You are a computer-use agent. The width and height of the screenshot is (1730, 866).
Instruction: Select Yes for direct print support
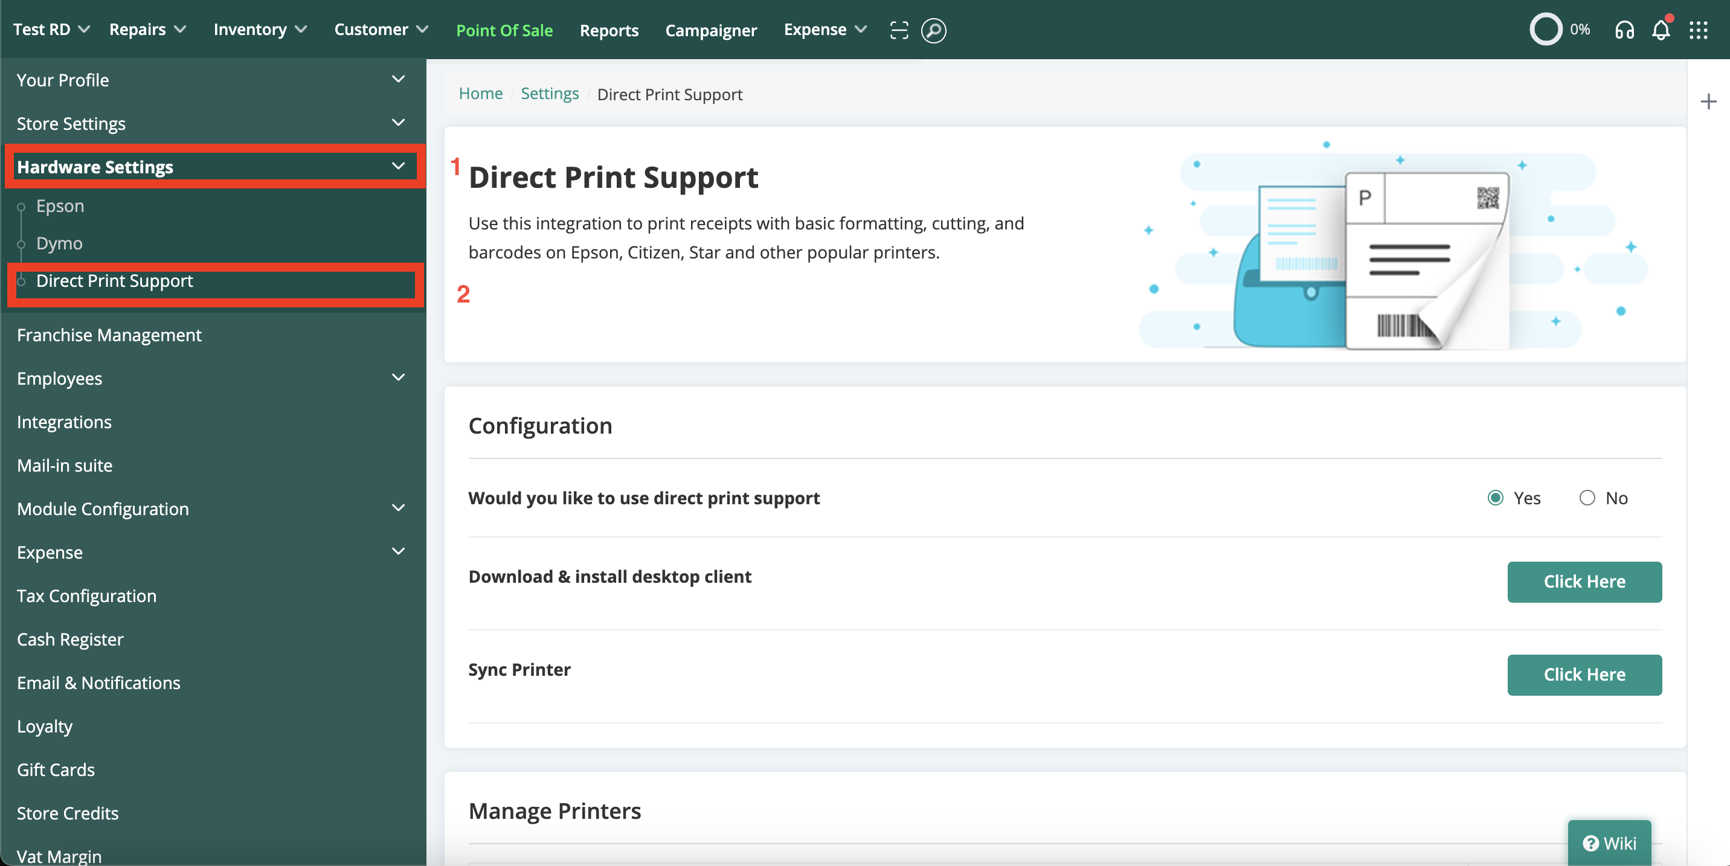1495,498
